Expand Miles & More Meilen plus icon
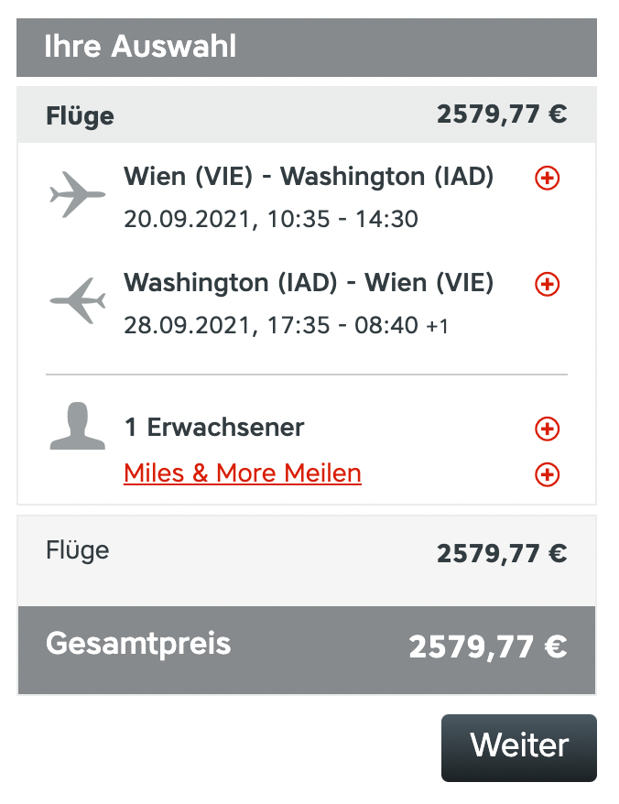 pos(547,474)
